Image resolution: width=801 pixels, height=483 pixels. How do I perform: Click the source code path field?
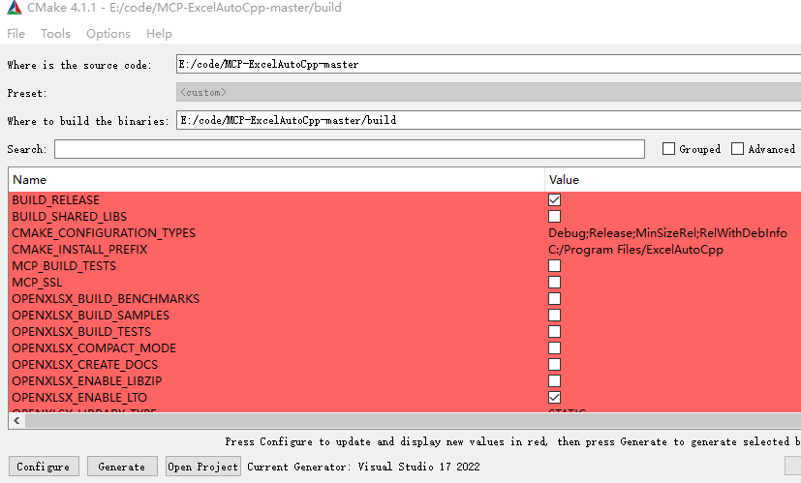click(x=488, y=64)
